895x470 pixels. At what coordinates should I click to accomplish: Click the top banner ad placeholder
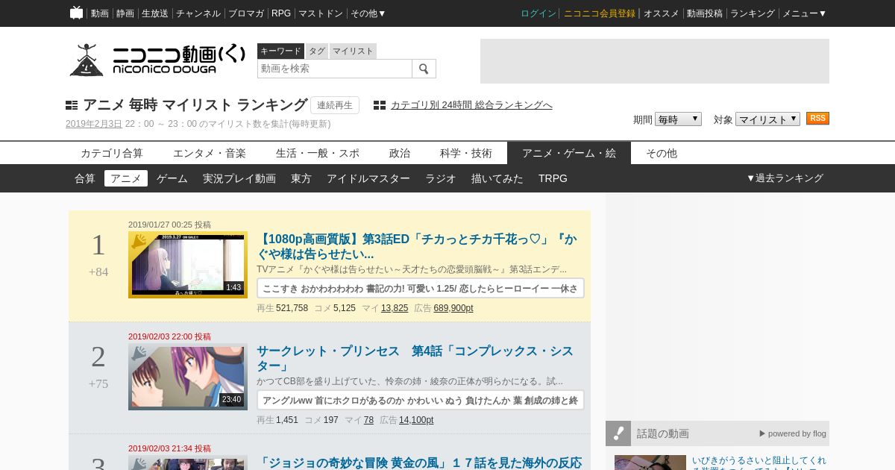[655, 61]
